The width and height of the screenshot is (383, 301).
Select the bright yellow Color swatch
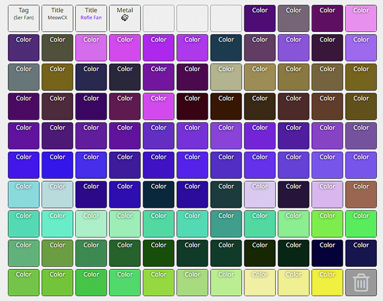327,282
